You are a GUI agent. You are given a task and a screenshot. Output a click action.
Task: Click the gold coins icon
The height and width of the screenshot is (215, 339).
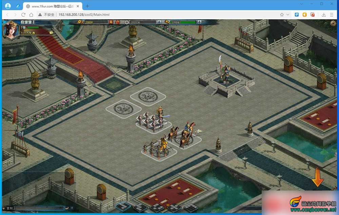pos(80,22)
